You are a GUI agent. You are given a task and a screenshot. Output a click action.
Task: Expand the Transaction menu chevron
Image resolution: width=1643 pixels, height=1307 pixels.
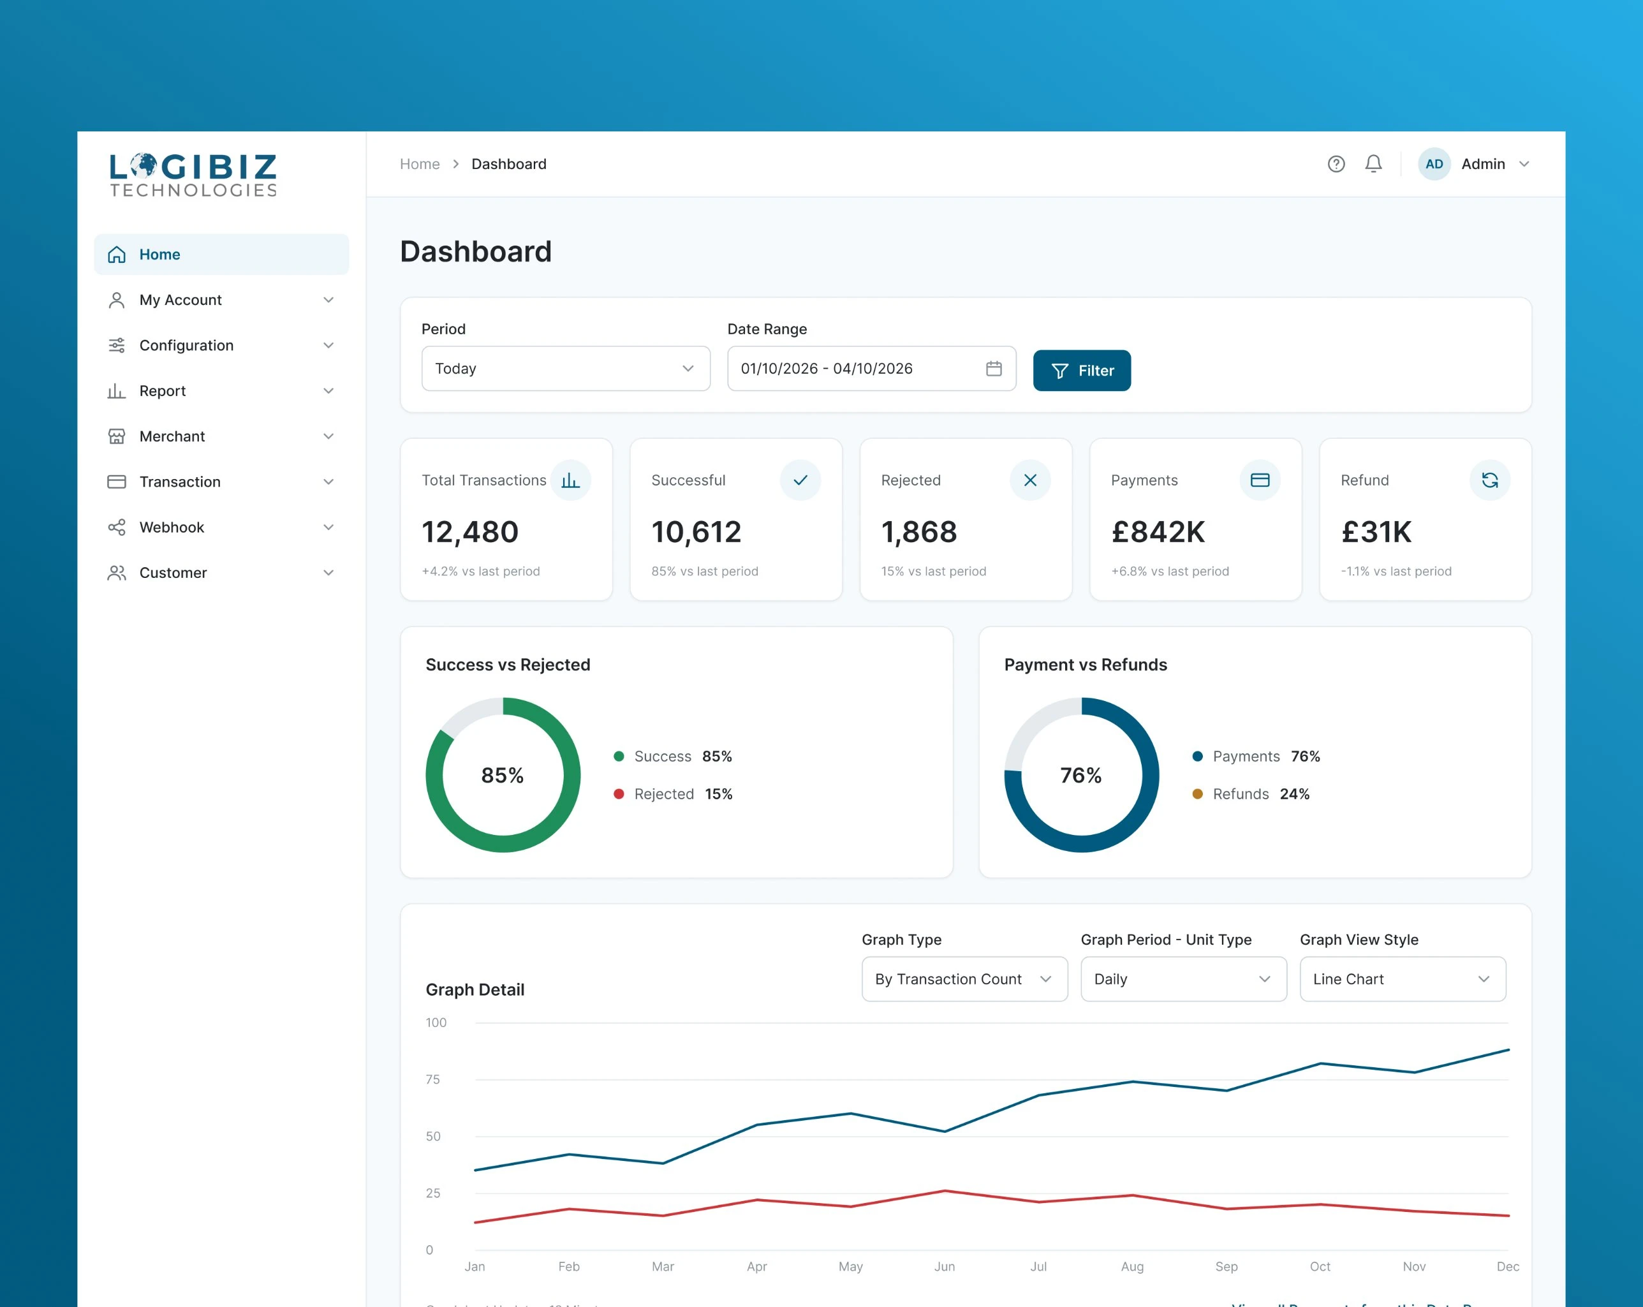328,482
